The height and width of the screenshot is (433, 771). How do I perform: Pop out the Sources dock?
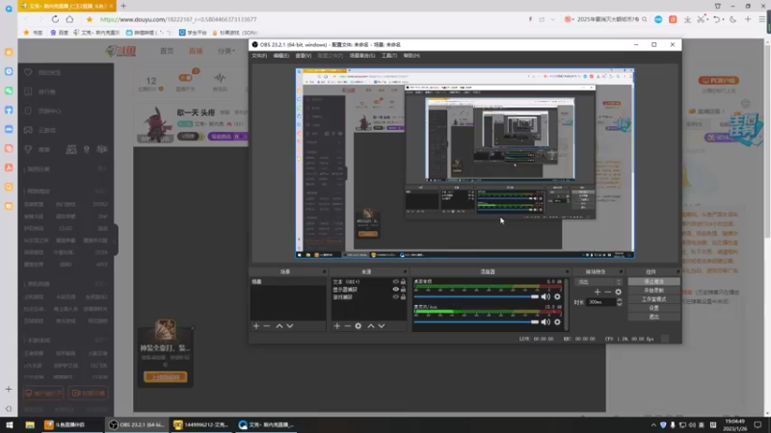tap(405, 271)
